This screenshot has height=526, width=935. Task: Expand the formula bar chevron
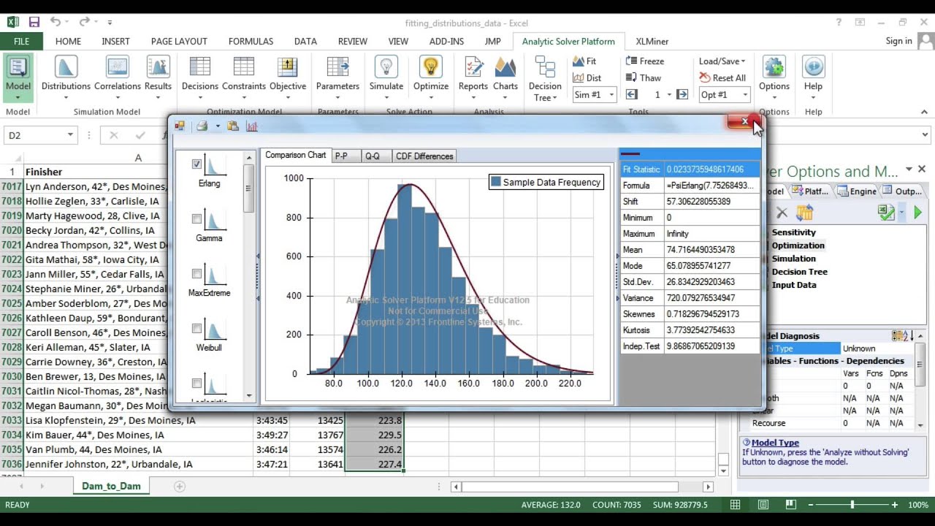point(925,134)
